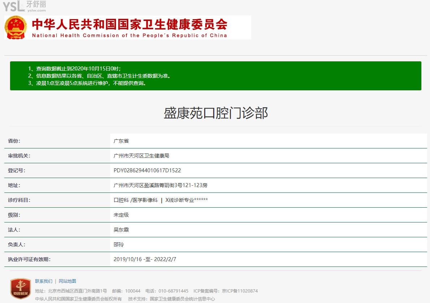Click the 省份: label
430x303 pixels.
coord(14,141)
